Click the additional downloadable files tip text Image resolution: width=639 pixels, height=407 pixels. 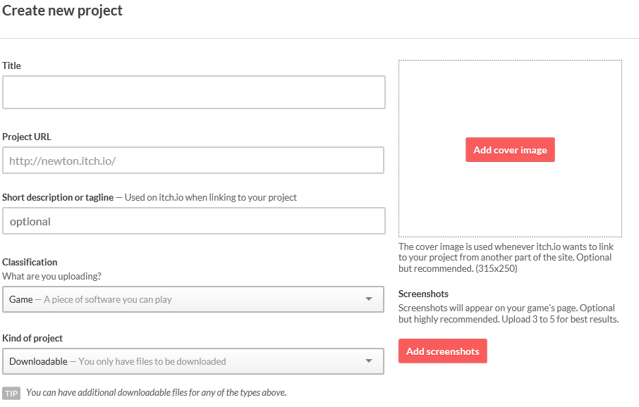pyautogui.click(x=156, y=392)
